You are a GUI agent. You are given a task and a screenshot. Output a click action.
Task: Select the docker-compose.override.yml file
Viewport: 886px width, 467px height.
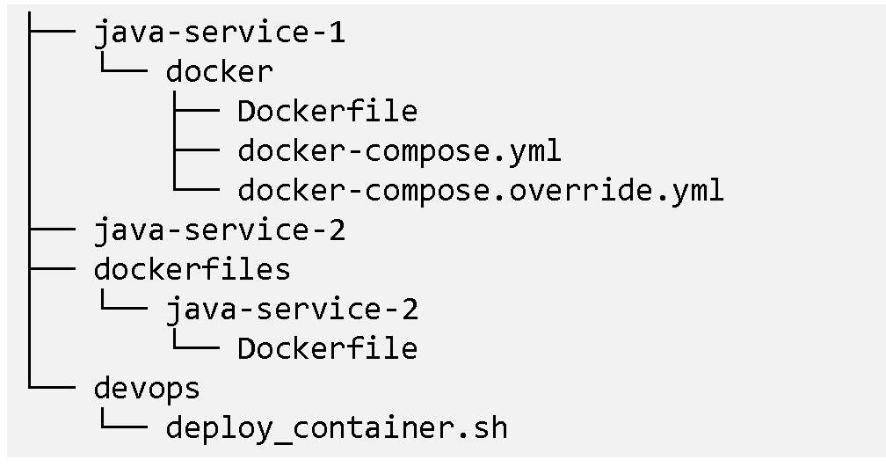click(480, 190)
